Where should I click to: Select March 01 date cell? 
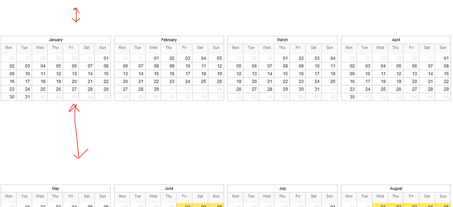pos(282,58)
